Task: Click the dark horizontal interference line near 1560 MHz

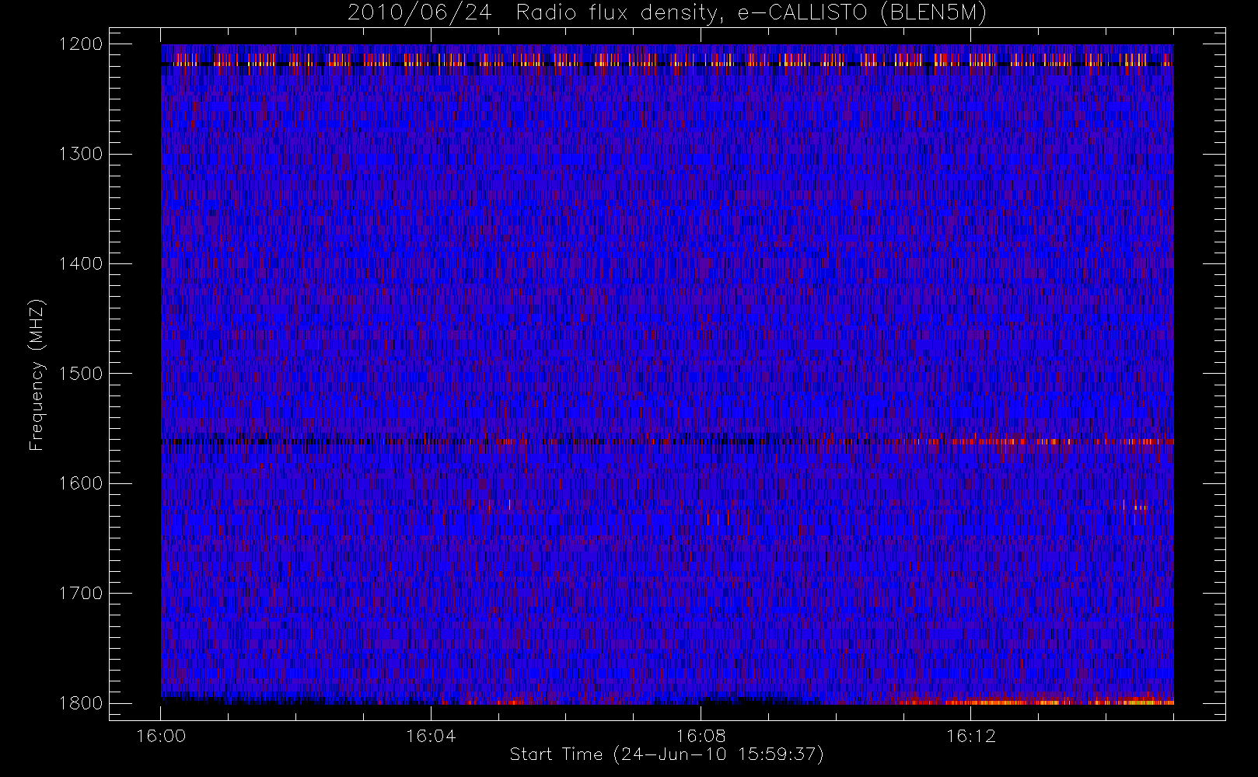Action: [x=667, y=441]
